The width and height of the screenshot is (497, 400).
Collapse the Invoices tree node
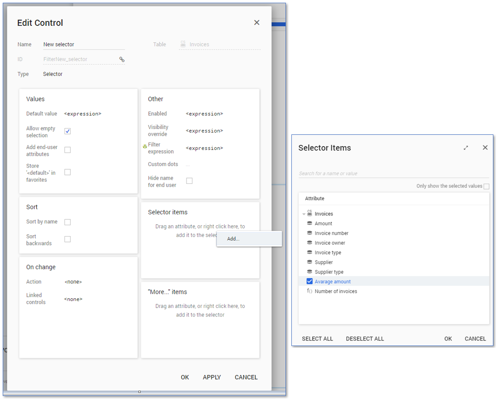pos(303,214)
